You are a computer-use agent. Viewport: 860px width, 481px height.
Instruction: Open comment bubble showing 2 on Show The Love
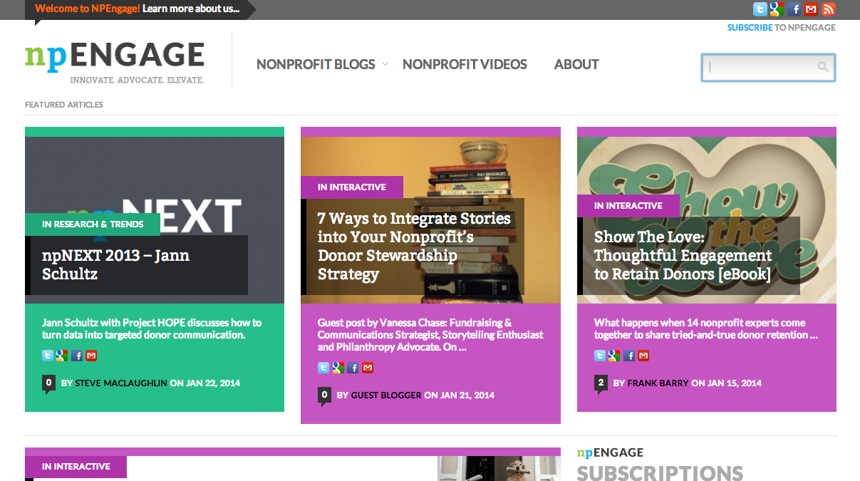[601, 383]
